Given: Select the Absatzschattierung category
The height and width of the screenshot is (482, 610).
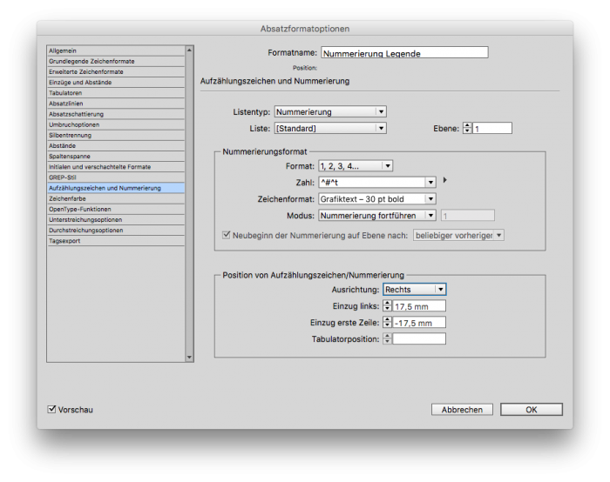Looking at the screenshot, I should pyautogui.click(x=116, y=114).
